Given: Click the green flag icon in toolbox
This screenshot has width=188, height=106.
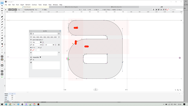Looking at the screenshot, I should [x=2, y=77].
